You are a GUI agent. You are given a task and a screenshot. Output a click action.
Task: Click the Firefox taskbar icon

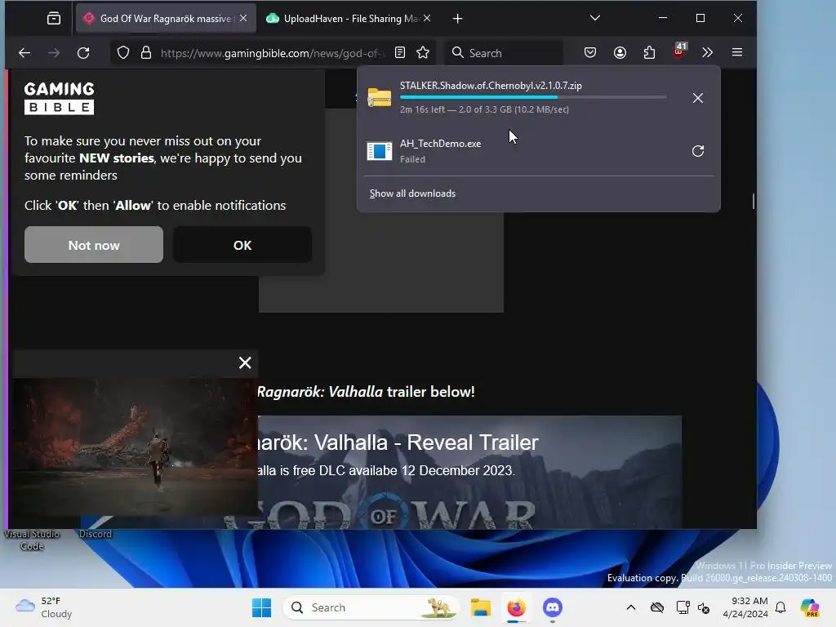pos(516,607)
